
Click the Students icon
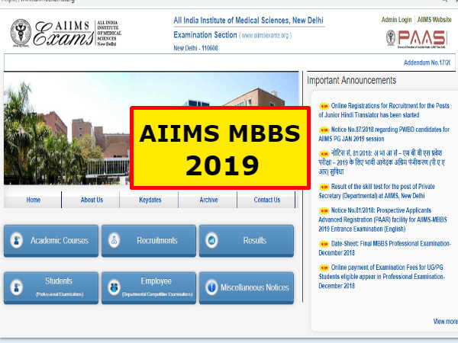point(17,287)
